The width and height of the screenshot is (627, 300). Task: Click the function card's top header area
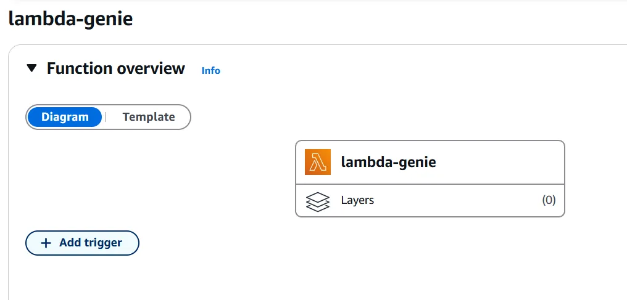click(x=430, y=162)
